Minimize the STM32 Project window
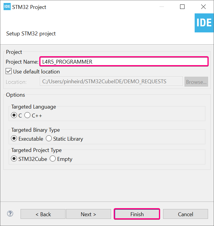The height and width of the screenshot is (226, 214). pyautogui.click(x=162, y=7)
